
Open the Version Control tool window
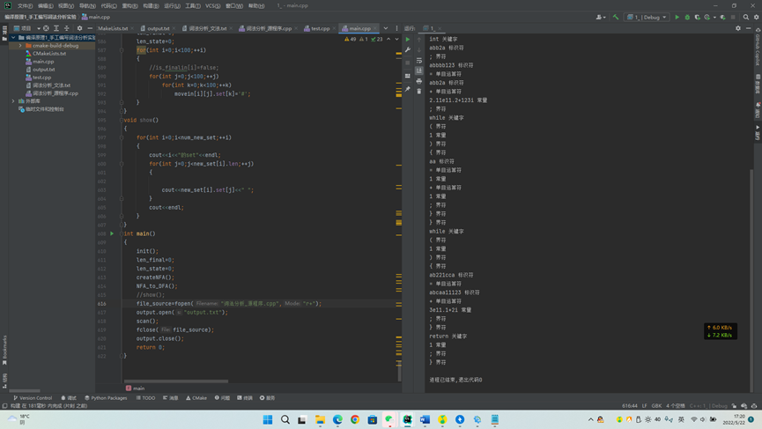coord(33,398)
